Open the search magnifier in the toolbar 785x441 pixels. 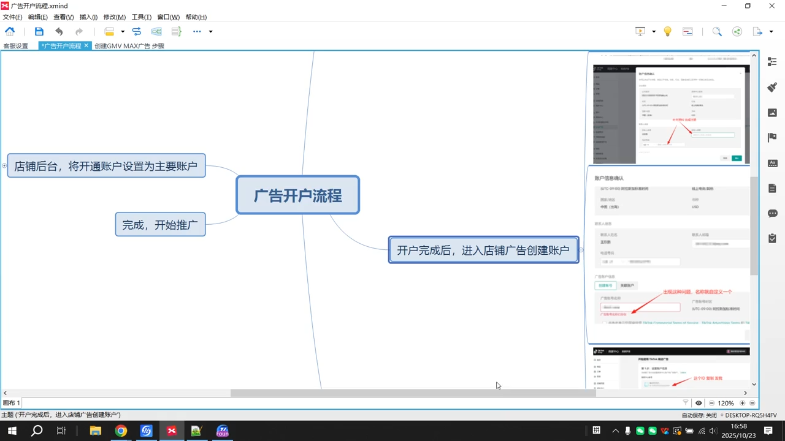point(718,31)
